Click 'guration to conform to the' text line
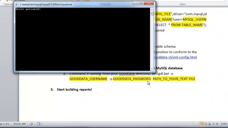This screenshot has height=128, width=228. click(x=176, y=52)
